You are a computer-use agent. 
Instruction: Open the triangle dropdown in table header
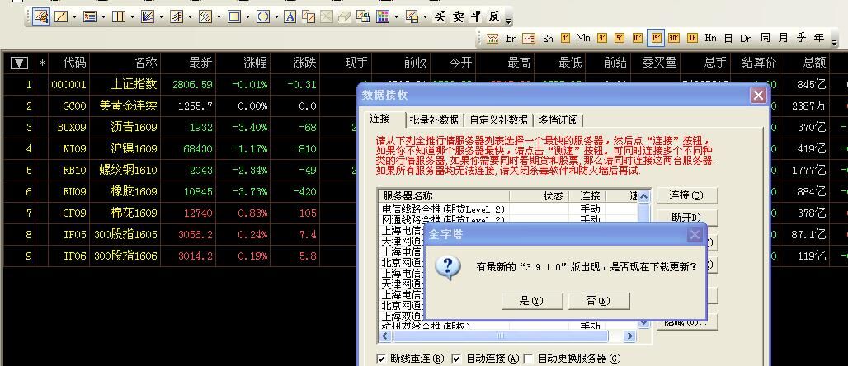[19, 63]
